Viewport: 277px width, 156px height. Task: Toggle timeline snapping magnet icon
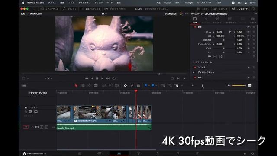[126, 86]
